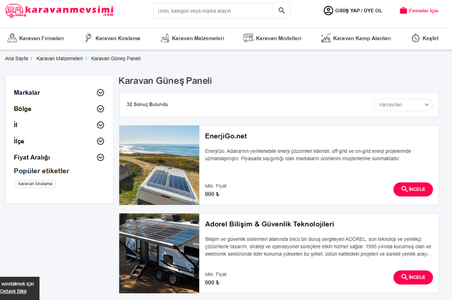Click the Keşfet compass icon
Image resolution: width=452 pixels, height=300 pixels.
pos(415,38)
